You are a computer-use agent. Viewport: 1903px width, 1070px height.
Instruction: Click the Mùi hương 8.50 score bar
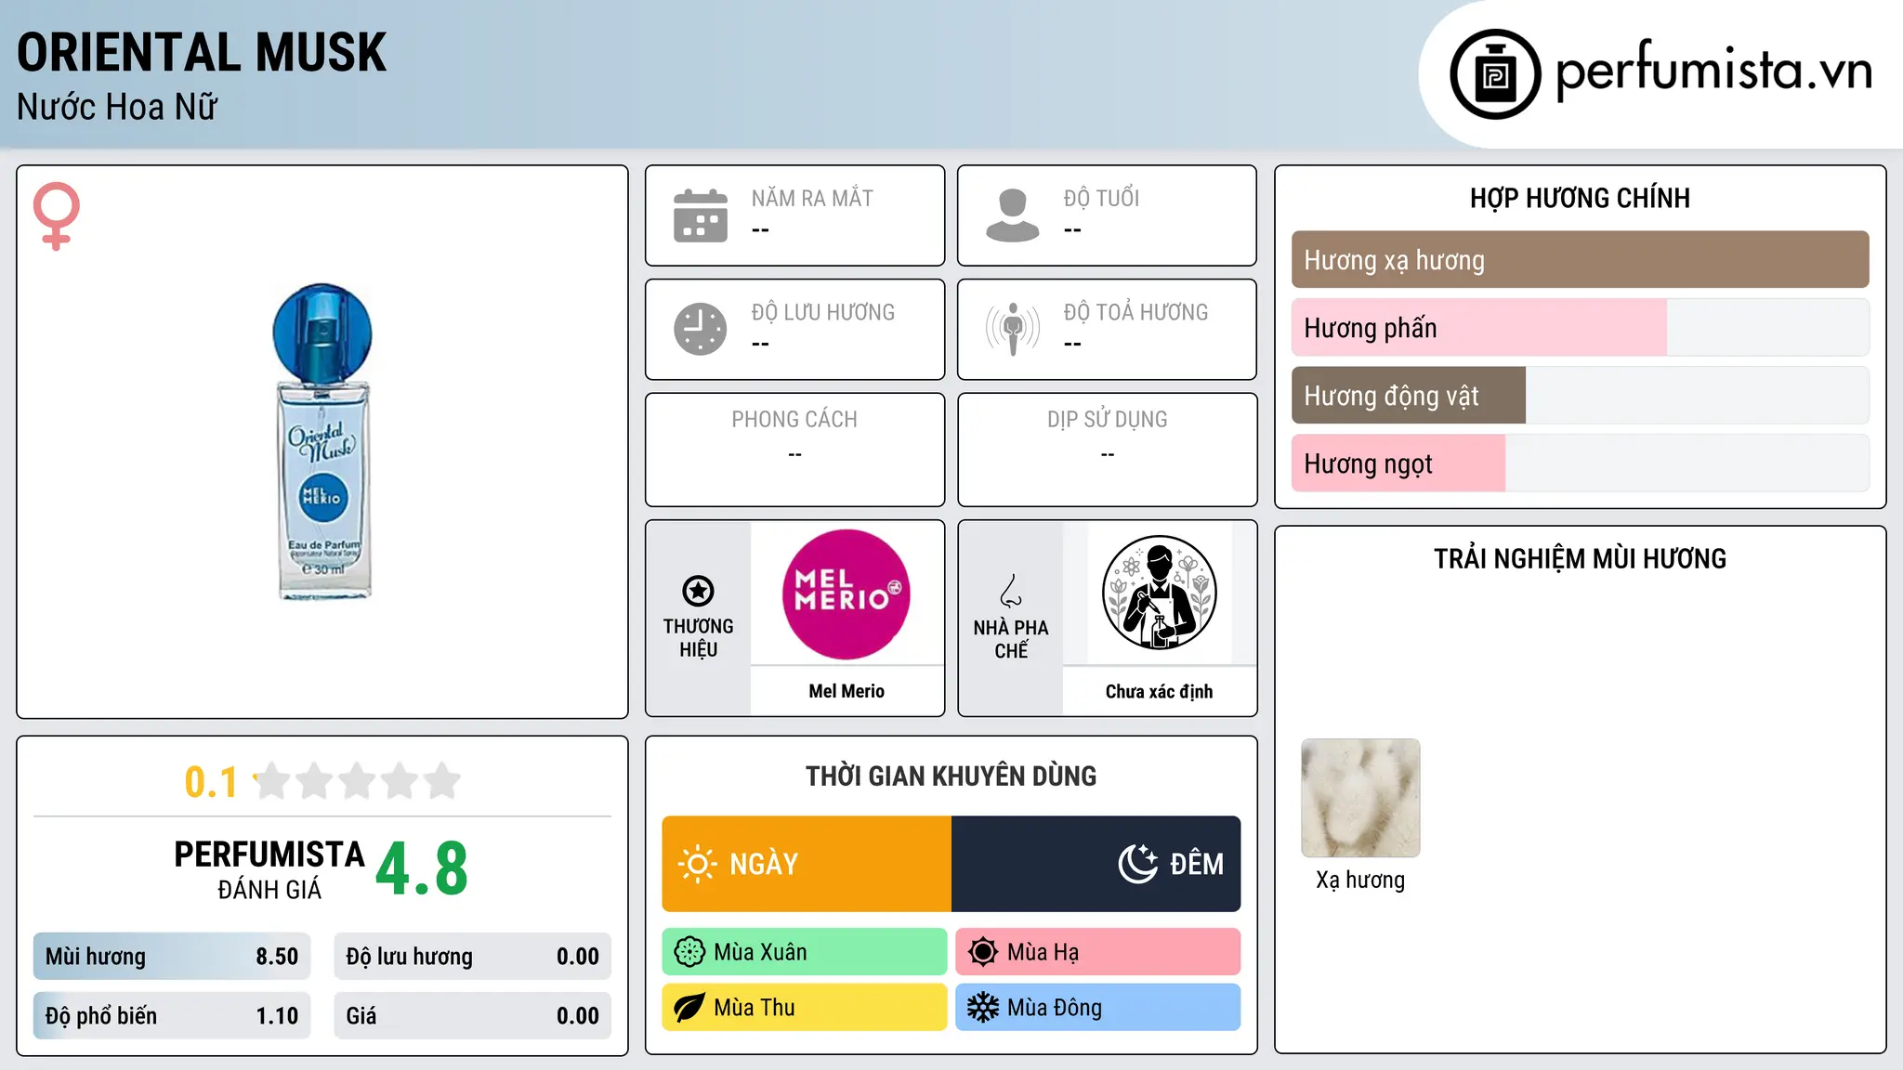tap(172, 957)
